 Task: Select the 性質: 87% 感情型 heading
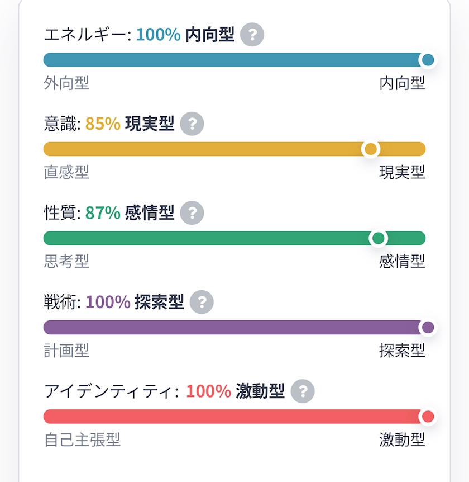tap(109, 212)
